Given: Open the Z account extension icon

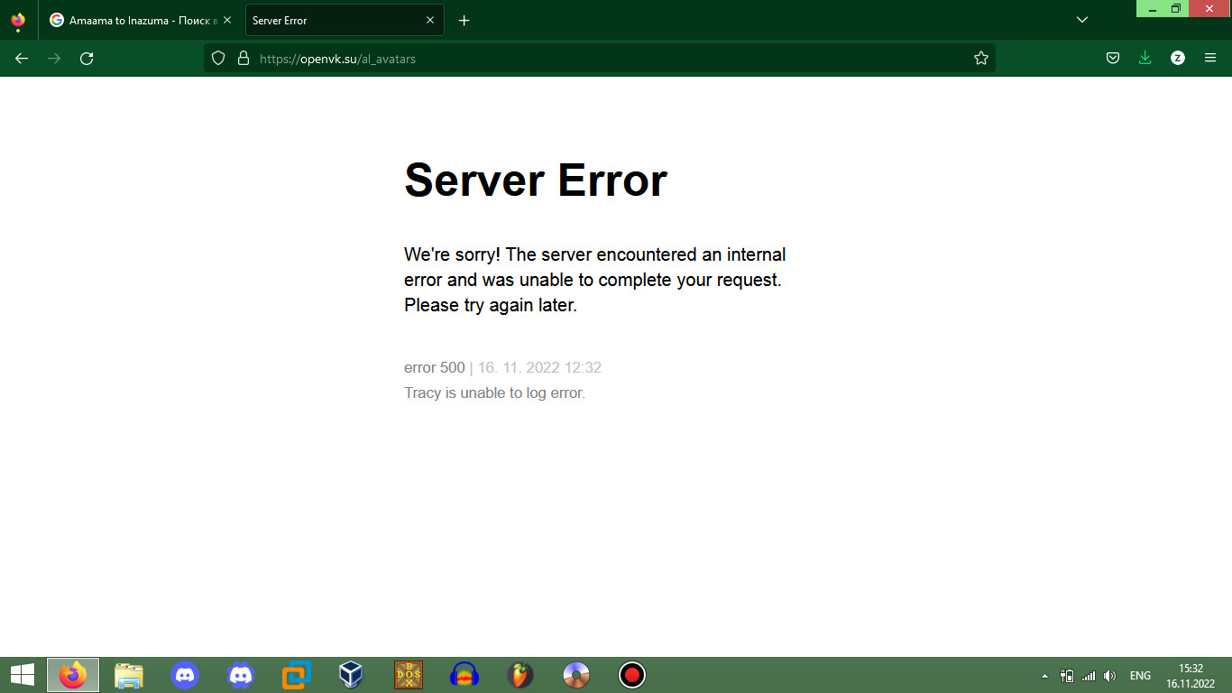Looking at the screenshot, I should pyautogui.click(x=1178, y=59).
